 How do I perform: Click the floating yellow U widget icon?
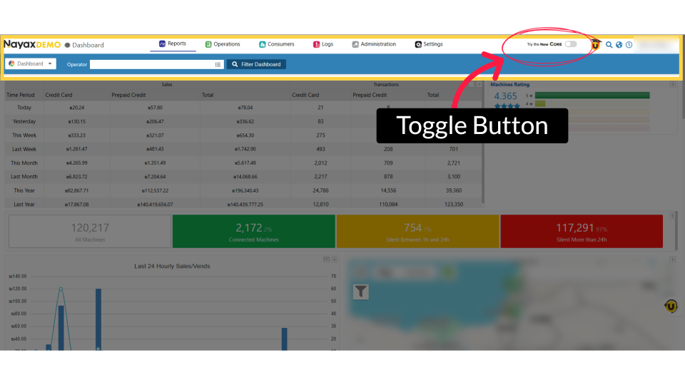(x=671, y=306)
